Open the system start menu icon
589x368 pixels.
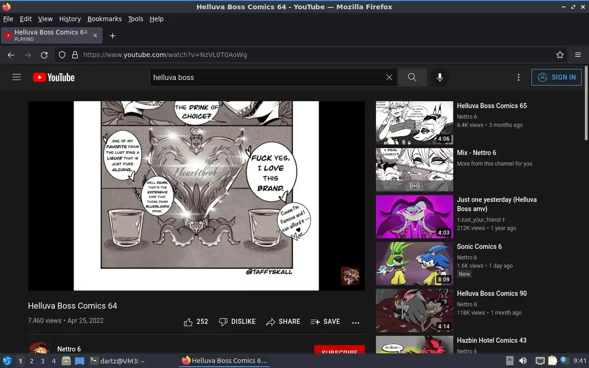(x=7, y=361)
